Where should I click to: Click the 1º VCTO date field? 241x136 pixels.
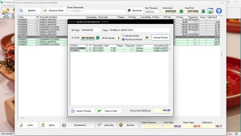click(88, 38)
